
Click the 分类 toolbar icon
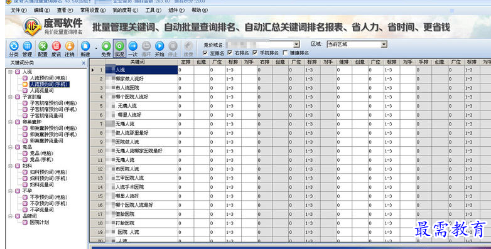pyautogui.click(x=14, y=46)
